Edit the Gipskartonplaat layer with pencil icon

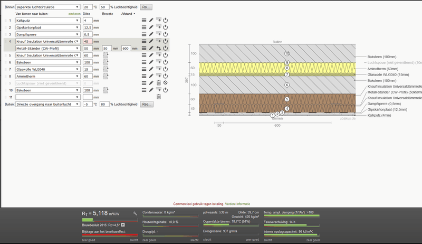[151, 27]
